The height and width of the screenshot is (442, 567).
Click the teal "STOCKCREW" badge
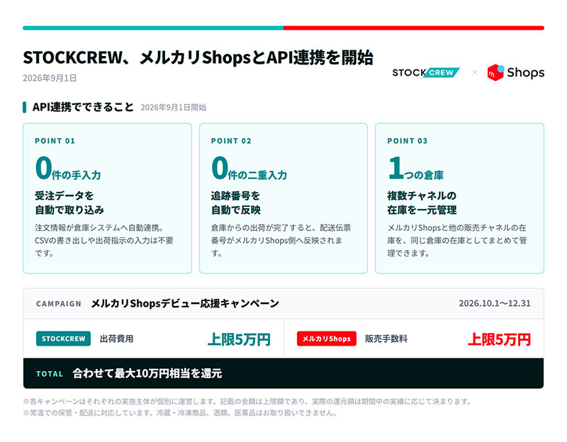pyautogui.click(x=63, y=339)
